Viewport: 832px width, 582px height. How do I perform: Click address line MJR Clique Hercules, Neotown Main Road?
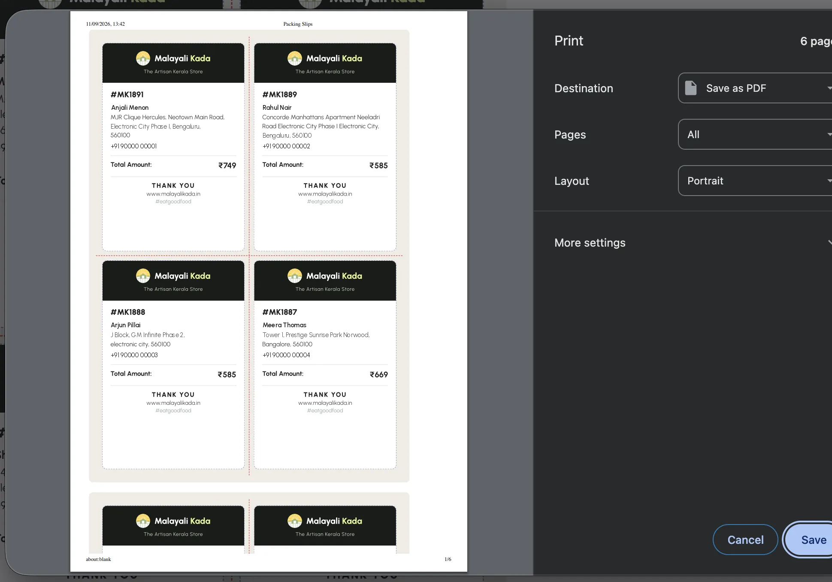pyautogui.click(x=167, y=117)
